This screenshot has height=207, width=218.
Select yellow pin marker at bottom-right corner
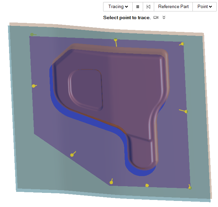(x=190, y=187)
